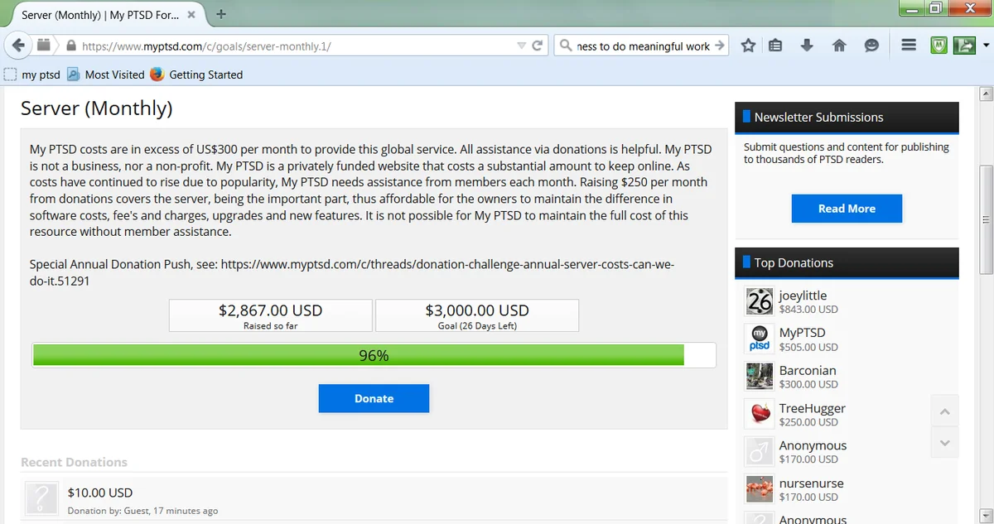The image size is (994, 524).
Task: Go to the browser home page icon
Action: pyautogui.click(x=839, y=46)
